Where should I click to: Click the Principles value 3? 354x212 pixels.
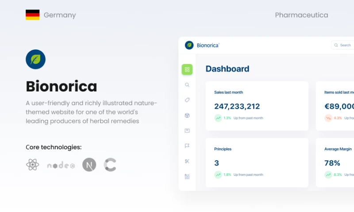coord(216,163)
